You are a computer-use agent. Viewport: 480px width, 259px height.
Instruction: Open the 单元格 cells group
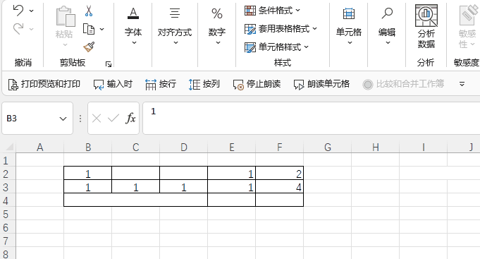click(x=349, y=26)
